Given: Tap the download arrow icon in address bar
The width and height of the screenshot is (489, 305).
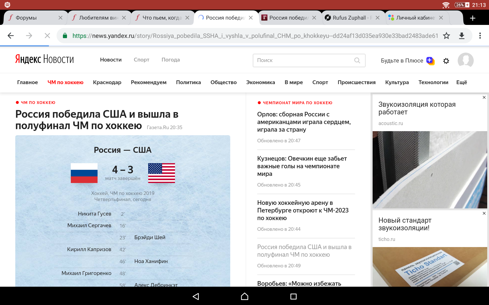Looking at the screenshot, I should click(461, 36).
